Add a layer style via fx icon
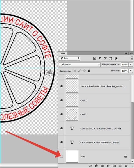 96,166
